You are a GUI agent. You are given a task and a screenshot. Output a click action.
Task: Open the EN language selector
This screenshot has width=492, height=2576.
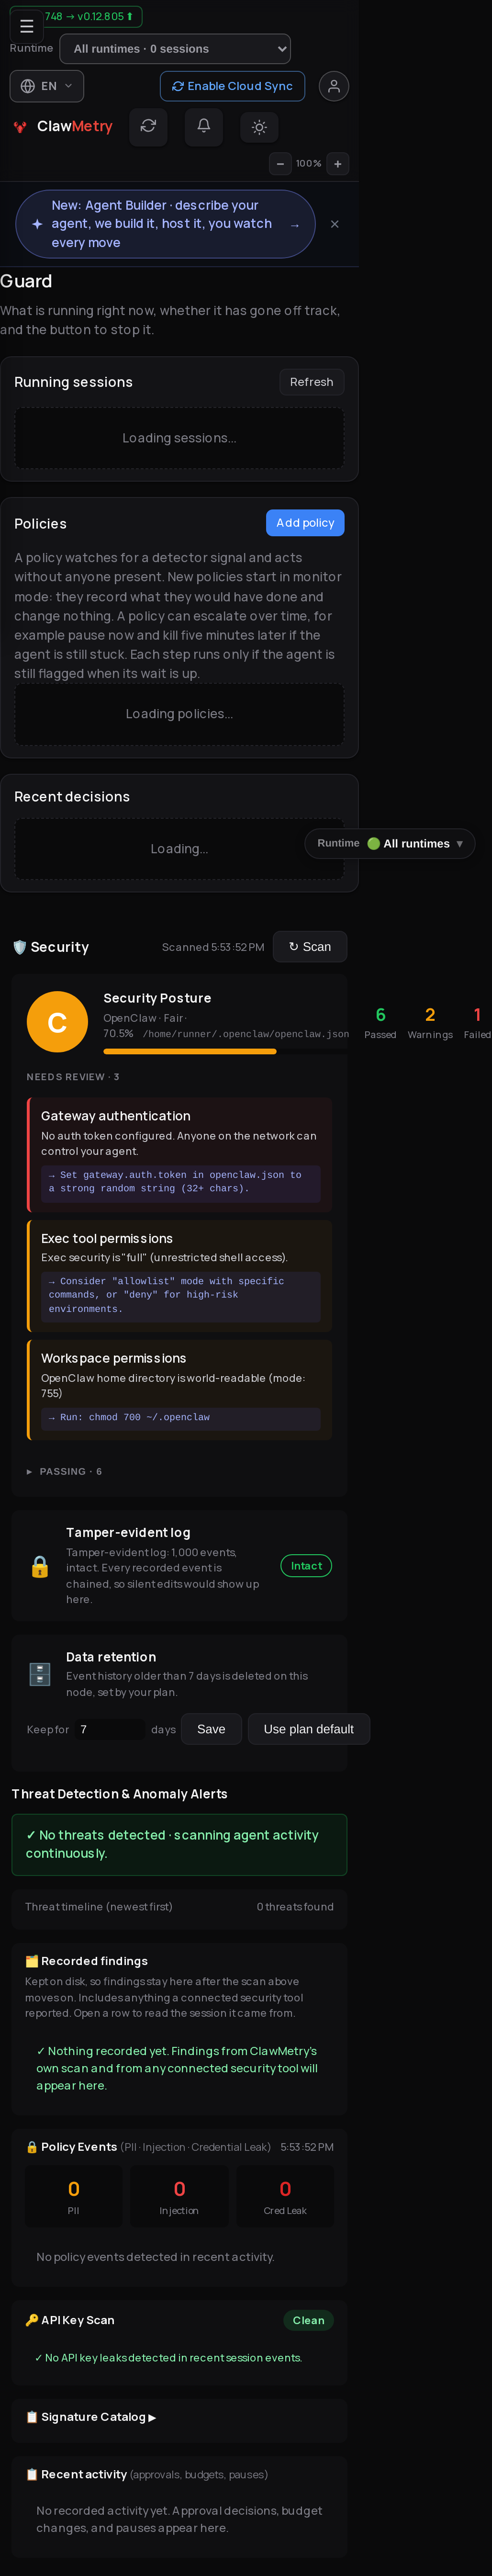pyautogui.click(x=47, y=86)
